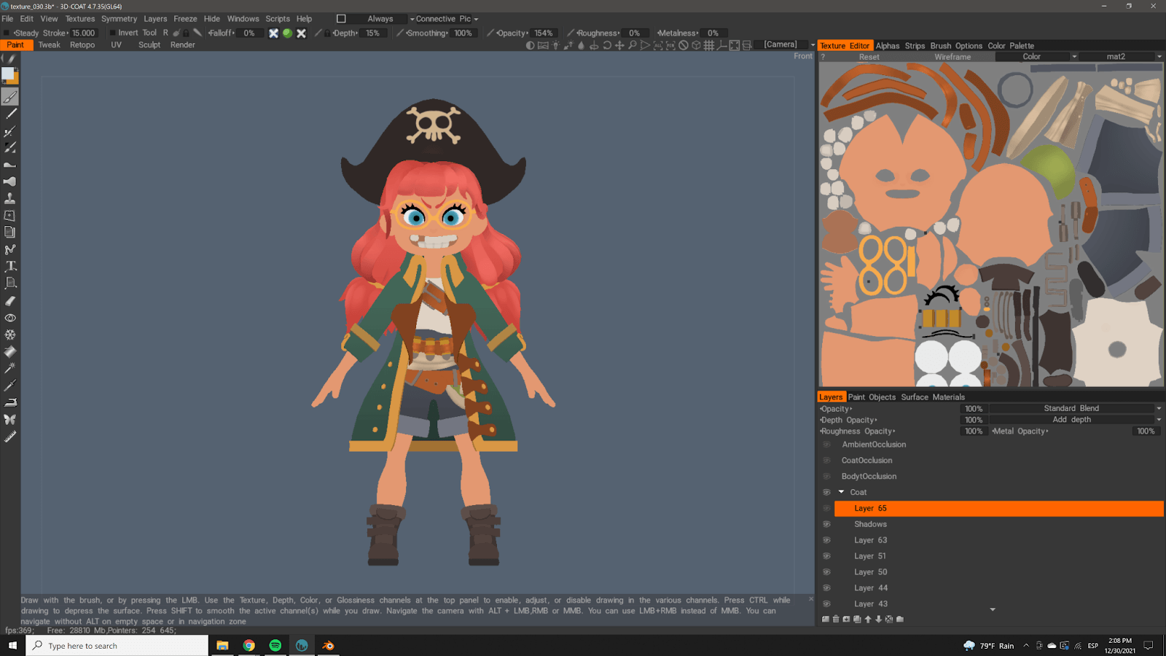Switch to the Sculpt room tab
The image size is (1166, 656).
tap(149, 45)
